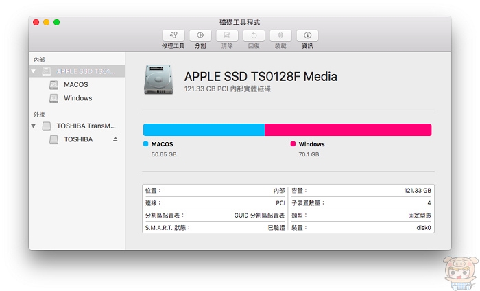Viewport: 480px width, 291px height.
Task: Click the 內部 sidebar section header
Action: (39, 60)
